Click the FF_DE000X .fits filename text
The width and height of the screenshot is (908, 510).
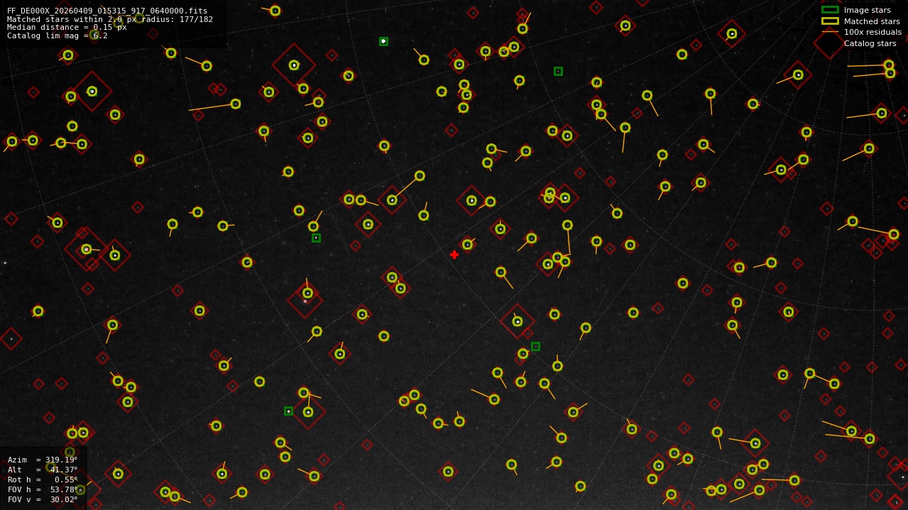click(x=107, y=11)
